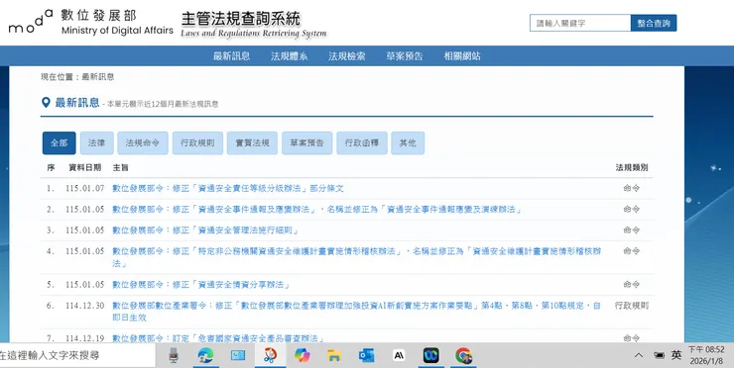
Task: Open the 資通安全管理法施行細則 amendment link
Action: (205, 230)
